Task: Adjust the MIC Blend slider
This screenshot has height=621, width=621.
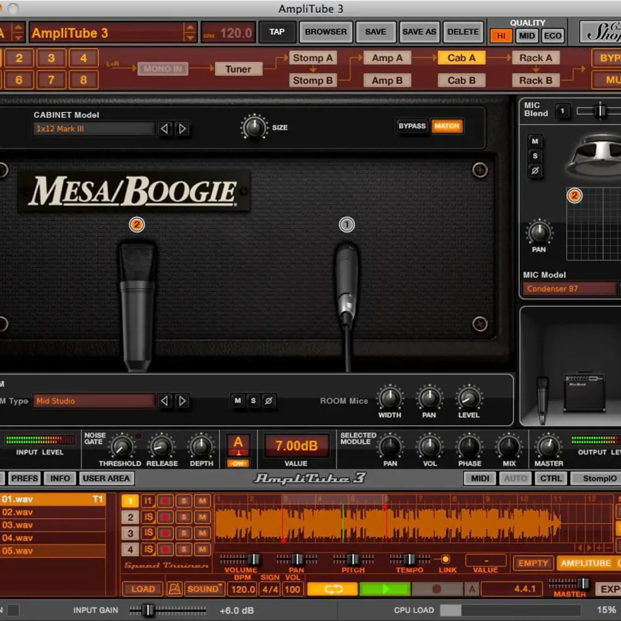Action: pos(599,110)
